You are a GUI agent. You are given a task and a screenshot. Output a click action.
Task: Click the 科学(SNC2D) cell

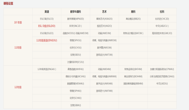click(76, 26)
